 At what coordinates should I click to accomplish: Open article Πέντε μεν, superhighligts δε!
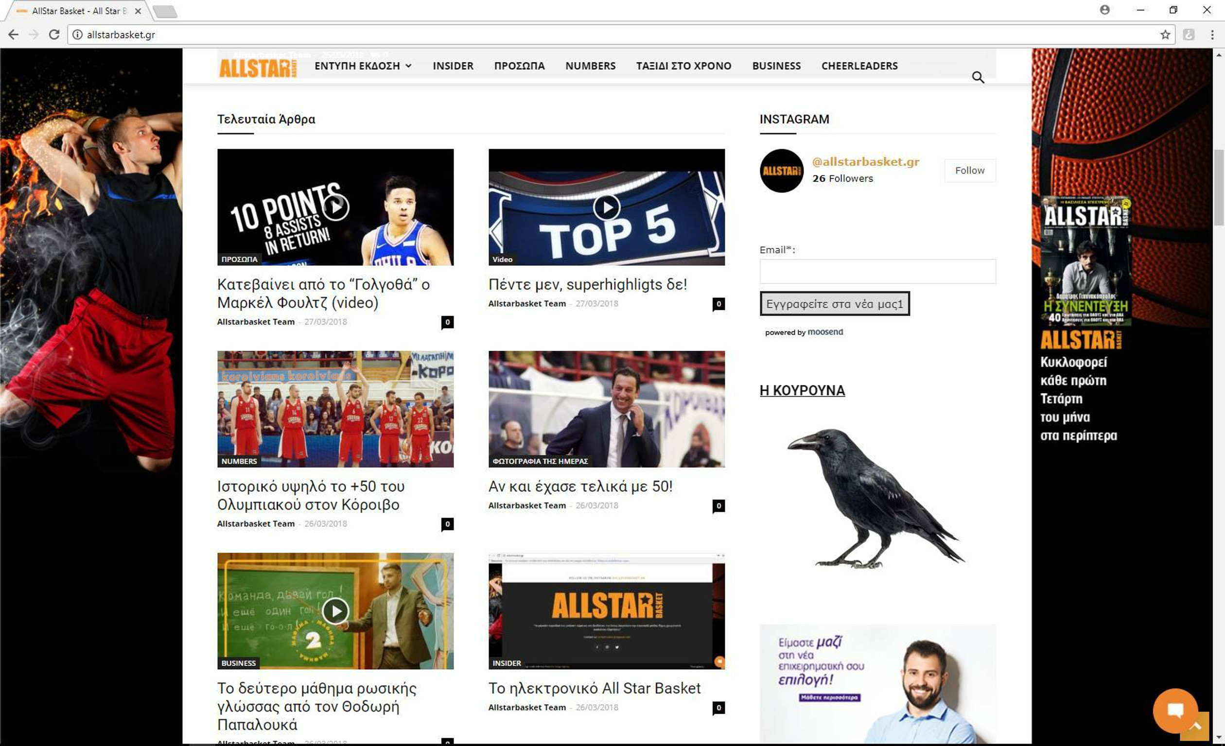tap(588, 284)
